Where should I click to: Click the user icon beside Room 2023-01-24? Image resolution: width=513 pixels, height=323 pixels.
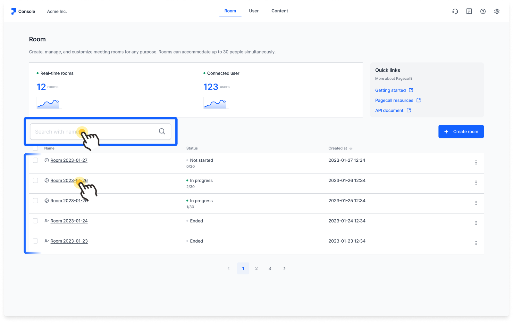click(46, 221)
